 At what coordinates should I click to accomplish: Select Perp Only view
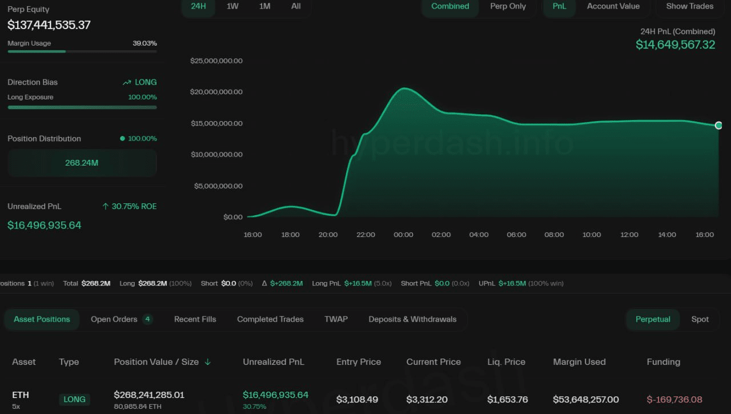pos(508,6)
